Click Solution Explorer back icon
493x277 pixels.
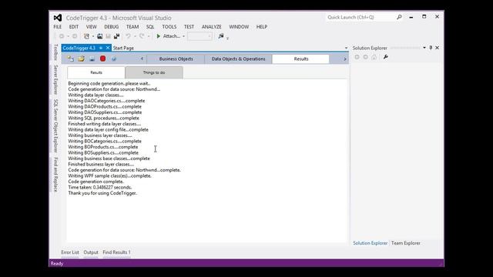pos(357,57)
